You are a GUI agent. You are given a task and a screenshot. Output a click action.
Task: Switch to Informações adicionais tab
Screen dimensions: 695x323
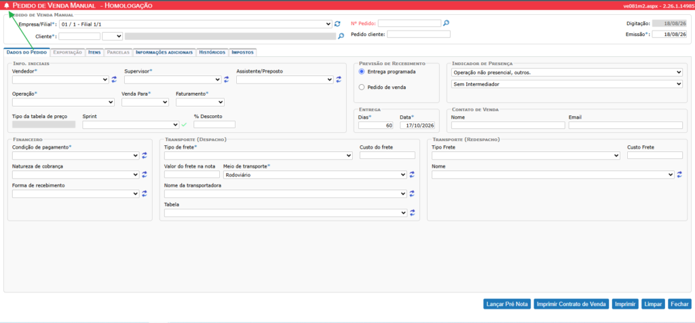[164, 52]
